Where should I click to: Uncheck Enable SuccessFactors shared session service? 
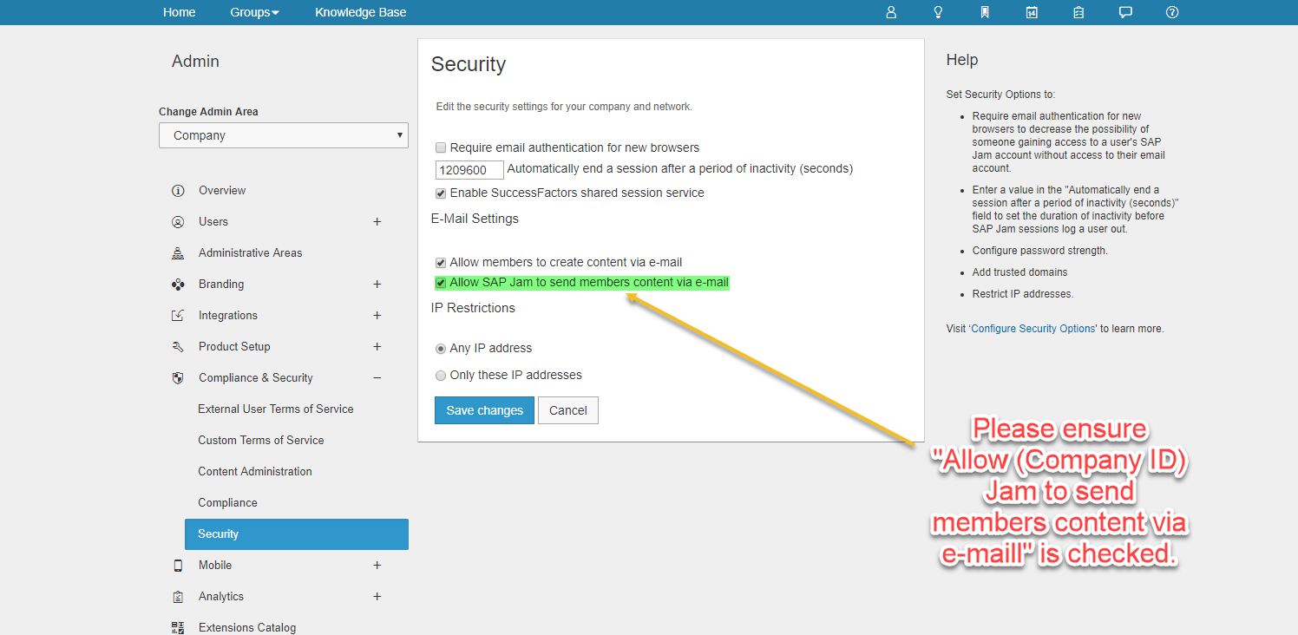[441, 193]
